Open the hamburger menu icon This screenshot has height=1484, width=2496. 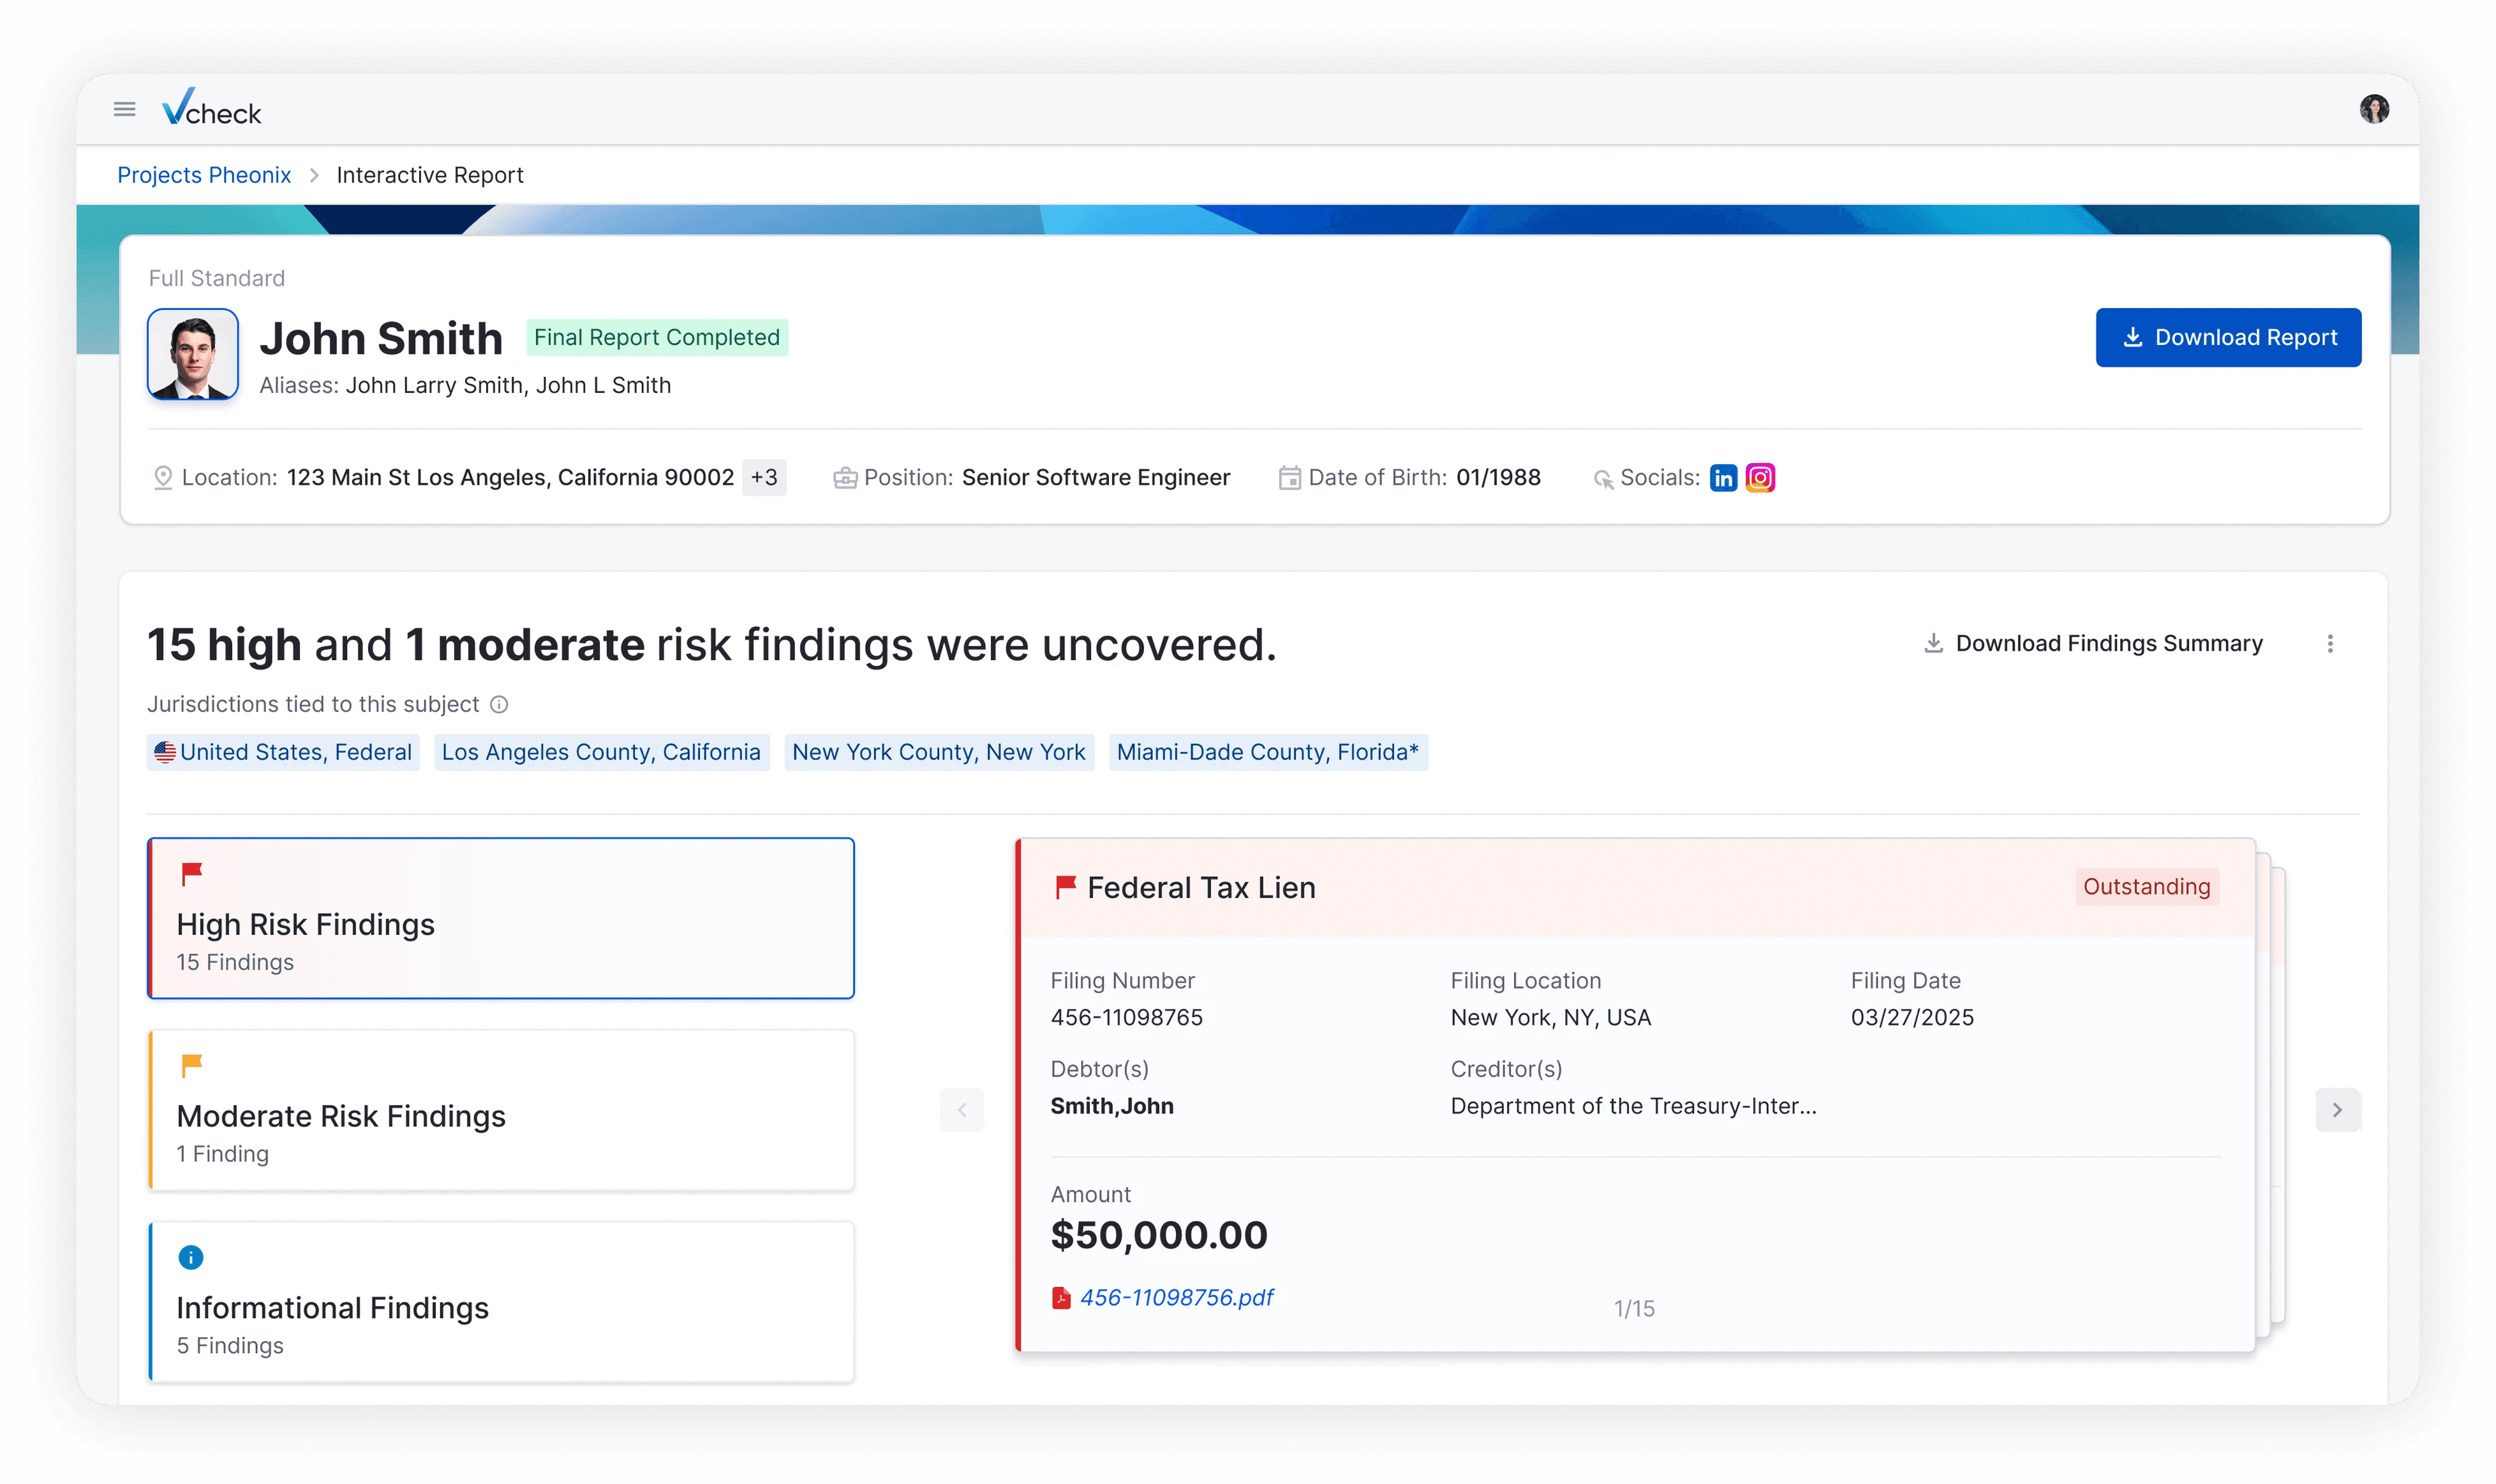pyautogui.click(x=124, y=109)
